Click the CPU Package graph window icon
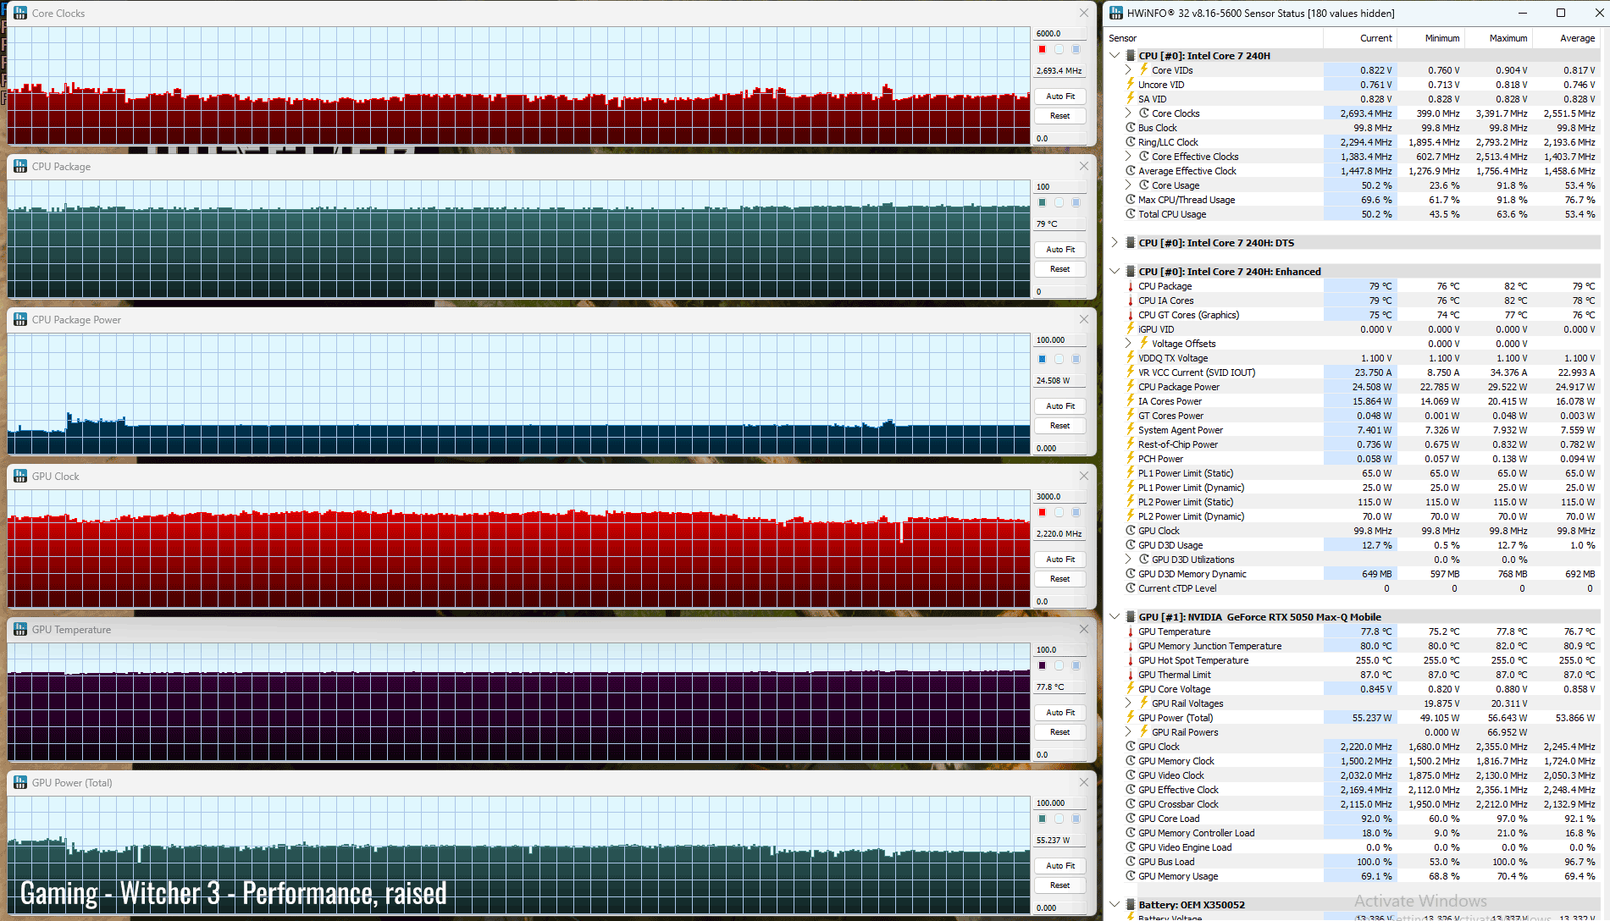This screenshot has width=1610, height=921. [20, 166]
